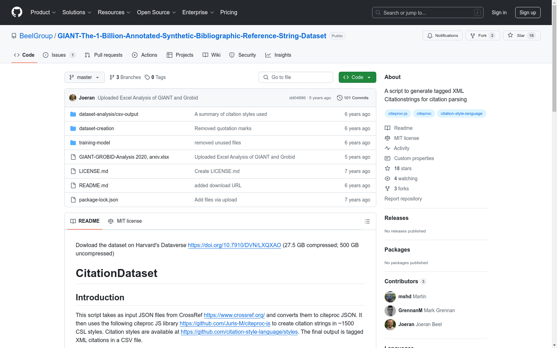
Task: Switch to the Security tab
Action: [x=243, y=55]
